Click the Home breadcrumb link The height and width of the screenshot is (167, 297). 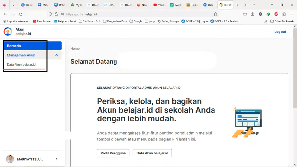tap(75, 49)
